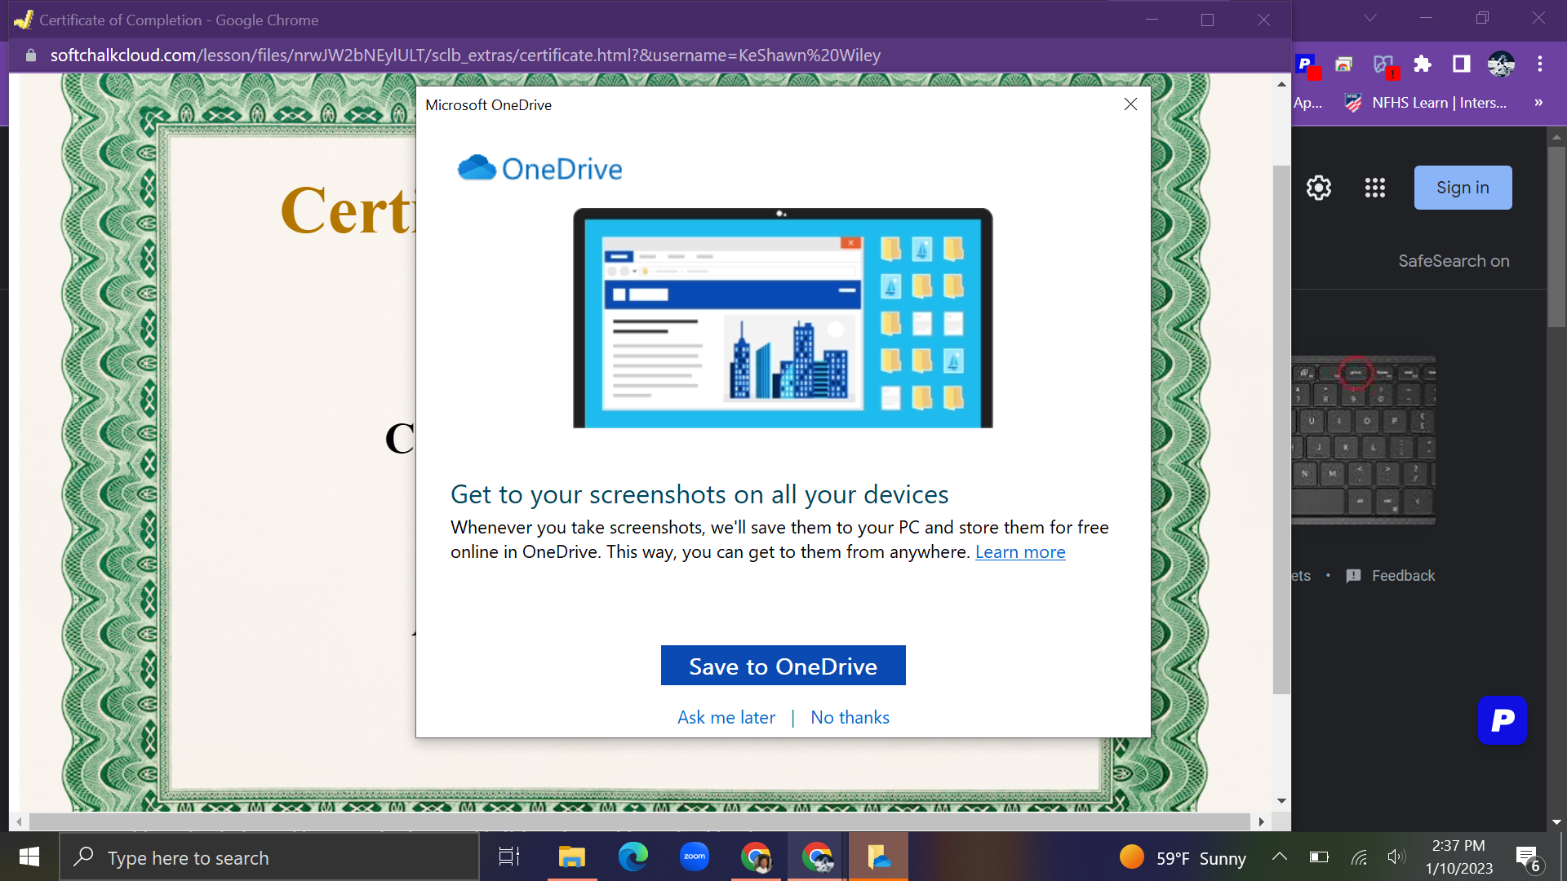
Task: Open the keyboard image thumbnail
Action: [1363, 440]
